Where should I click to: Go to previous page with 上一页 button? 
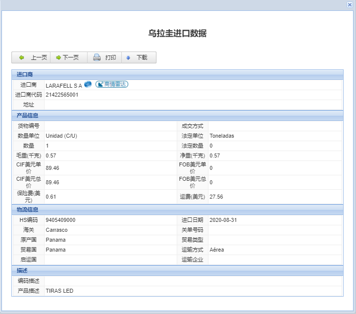33,57
